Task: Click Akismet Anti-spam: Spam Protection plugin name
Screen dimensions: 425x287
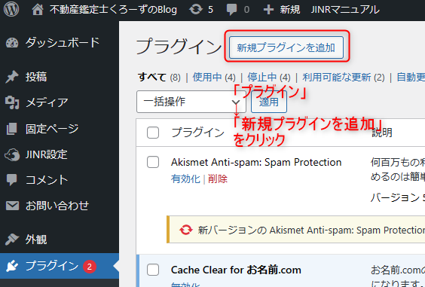Action: point(256,162)
